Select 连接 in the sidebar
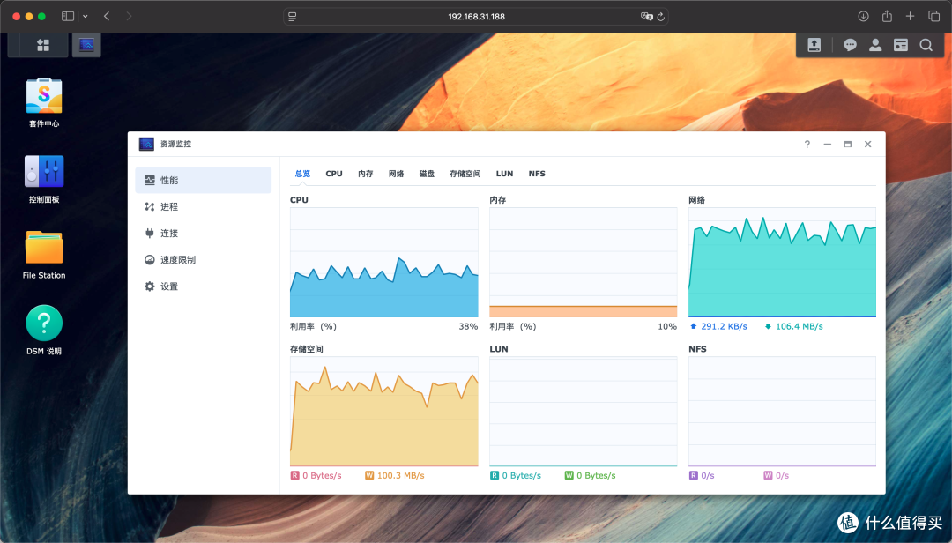This screenshot has width=952, height=543. pos(168,233)
